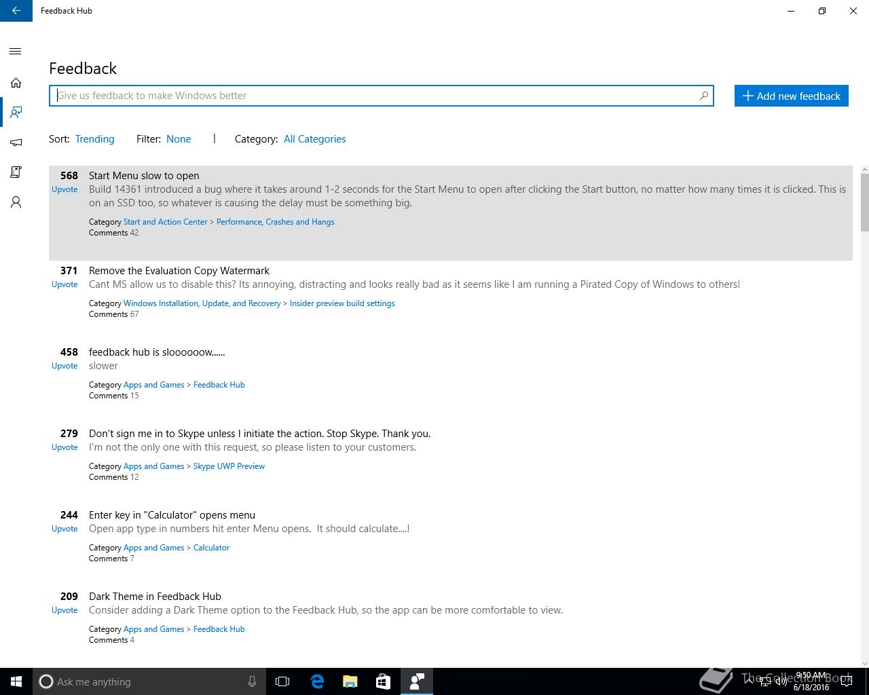Click 'Apps and Games' link in Skype item
869x695 pixels.
point(153,466)
